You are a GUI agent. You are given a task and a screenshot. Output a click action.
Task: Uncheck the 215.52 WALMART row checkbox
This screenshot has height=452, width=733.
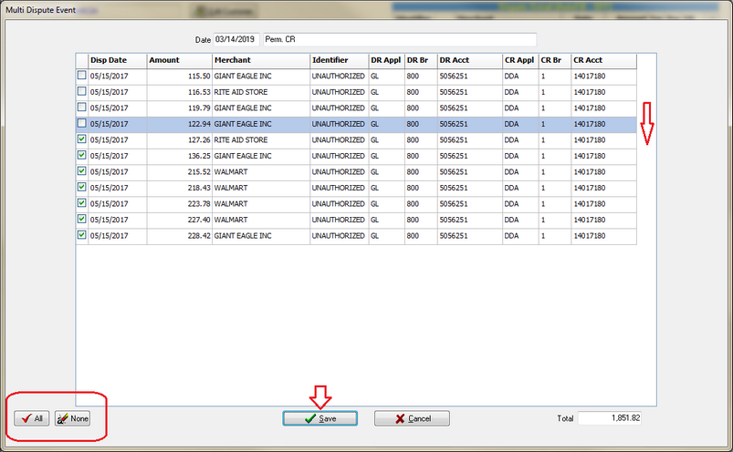pos(82,171)
